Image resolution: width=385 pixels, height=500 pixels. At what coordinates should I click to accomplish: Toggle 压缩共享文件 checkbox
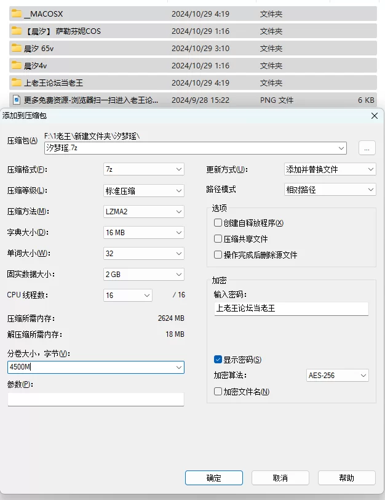(218, 239)
